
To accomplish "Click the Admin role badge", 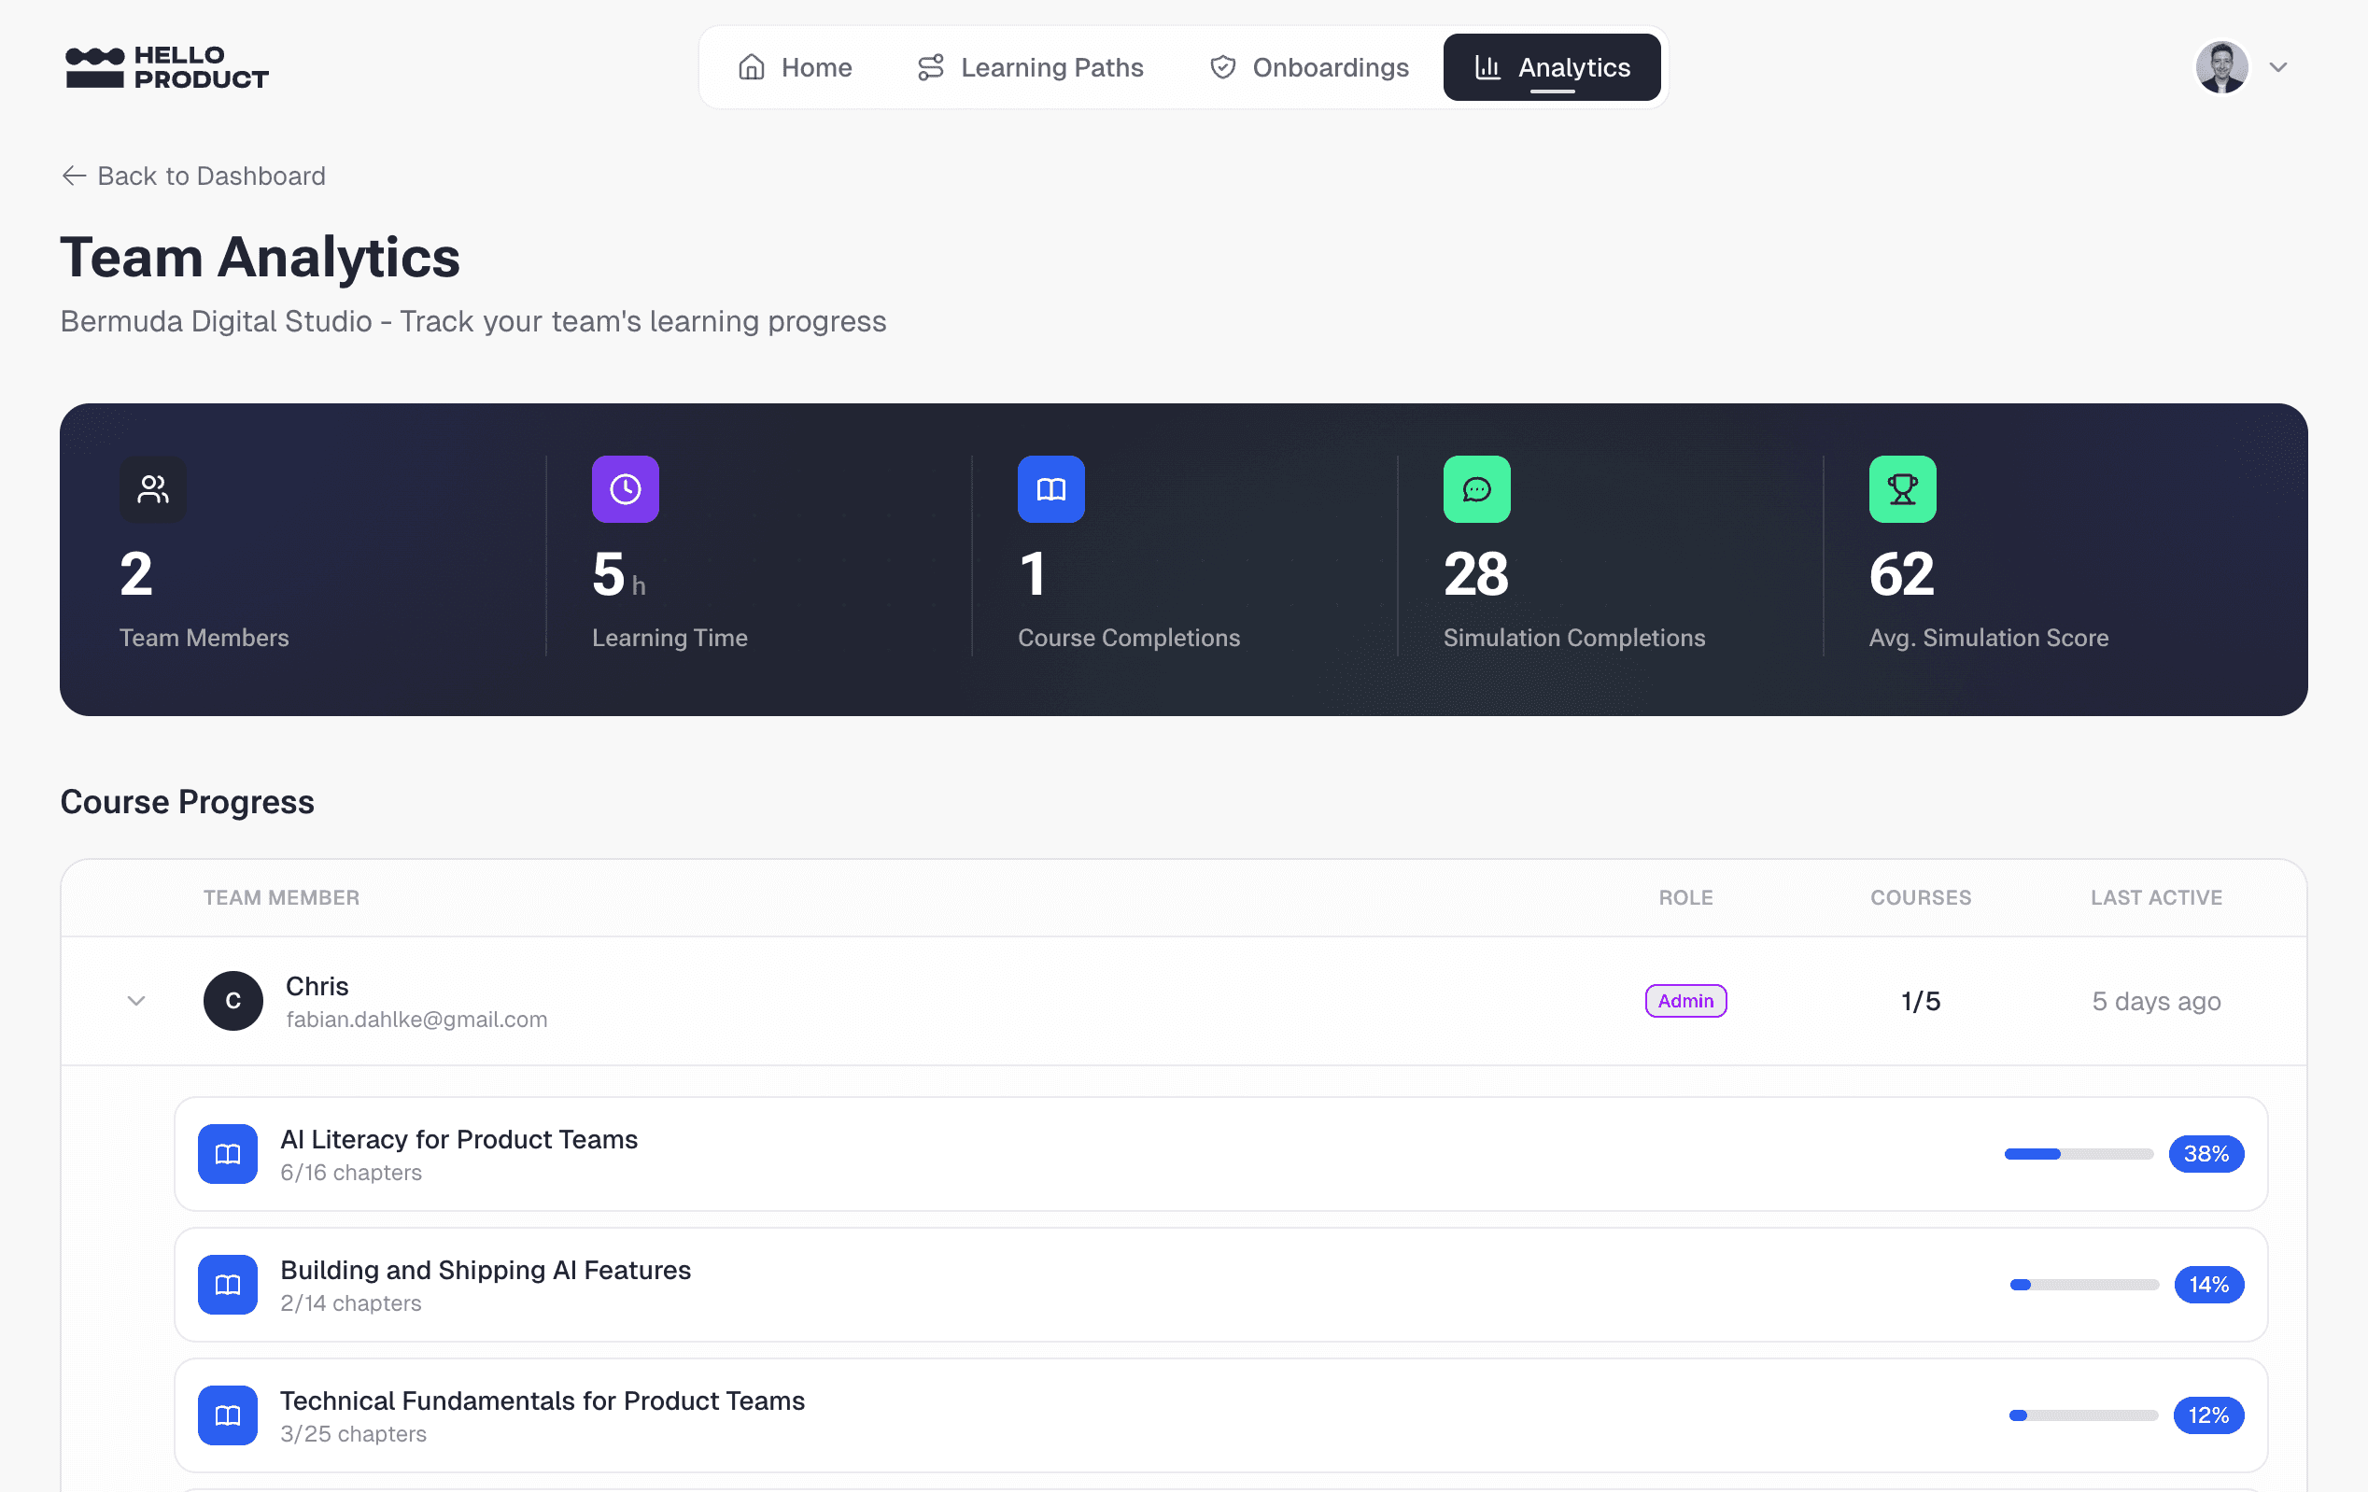I will pos(1685,1001).
